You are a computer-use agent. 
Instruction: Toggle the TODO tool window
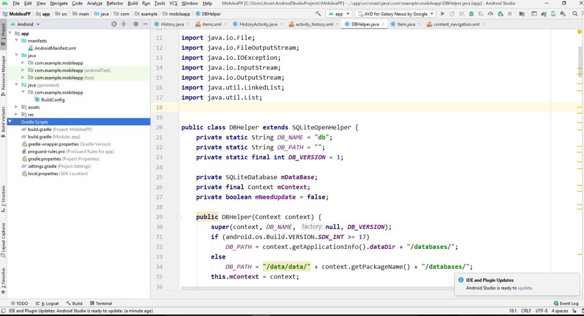[x=19, y=303]
